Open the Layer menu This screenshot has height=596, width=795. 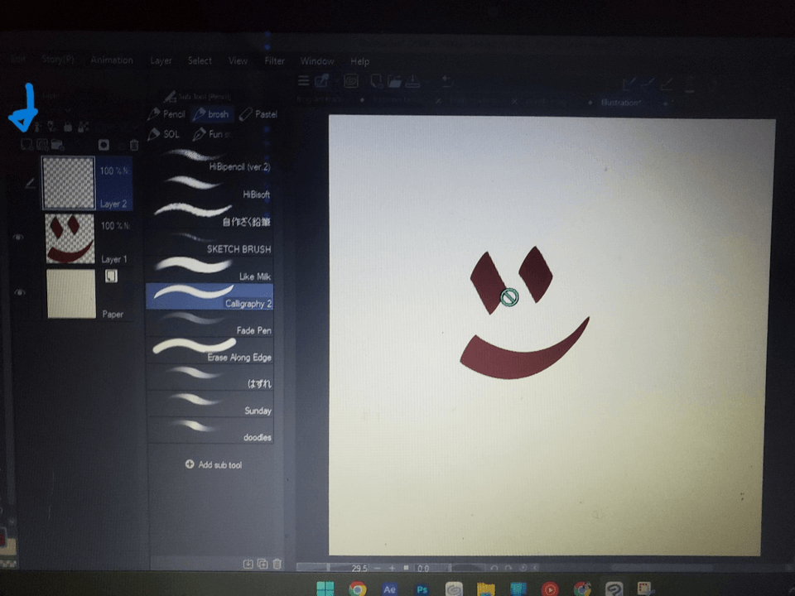pos(161,61)
